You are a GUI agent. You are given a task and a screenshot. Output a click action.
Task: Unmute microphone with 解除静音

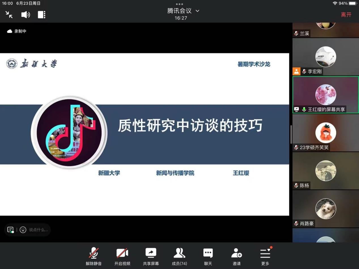point(94,256)
